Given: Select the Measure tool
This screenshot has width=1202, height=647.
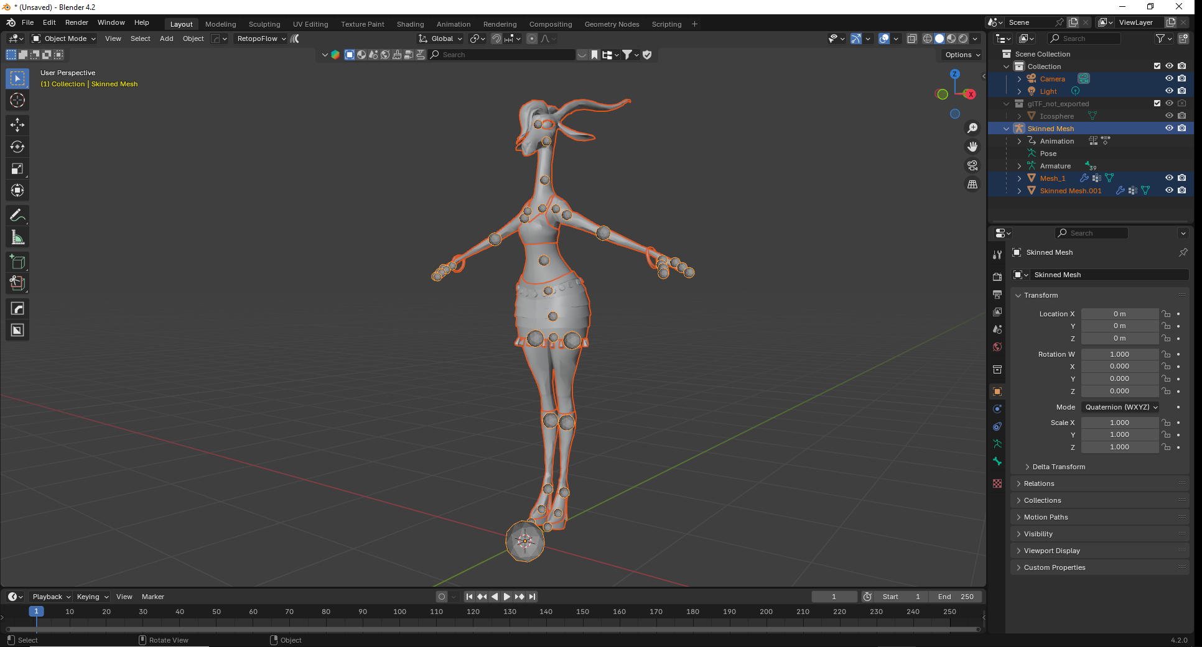Looking at the screenshot, I should click(17, 237).
